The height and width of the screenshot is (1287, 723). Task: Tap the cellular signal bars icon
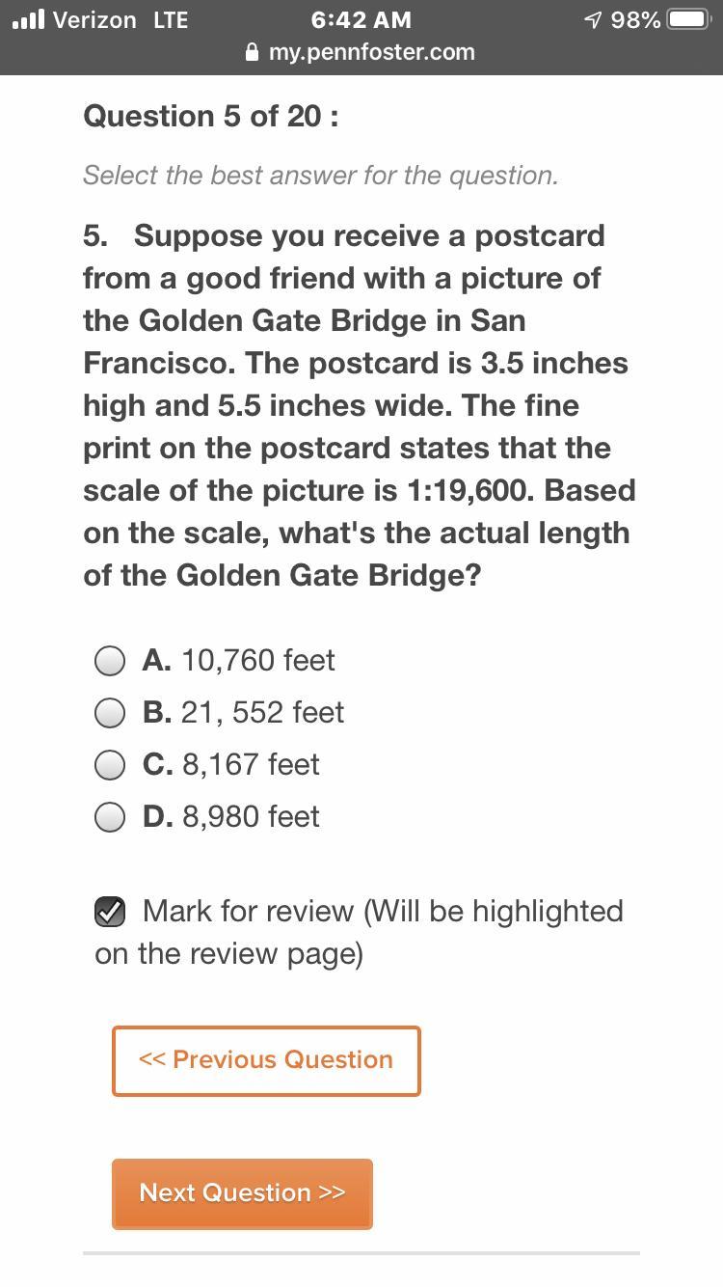point(29,19)
